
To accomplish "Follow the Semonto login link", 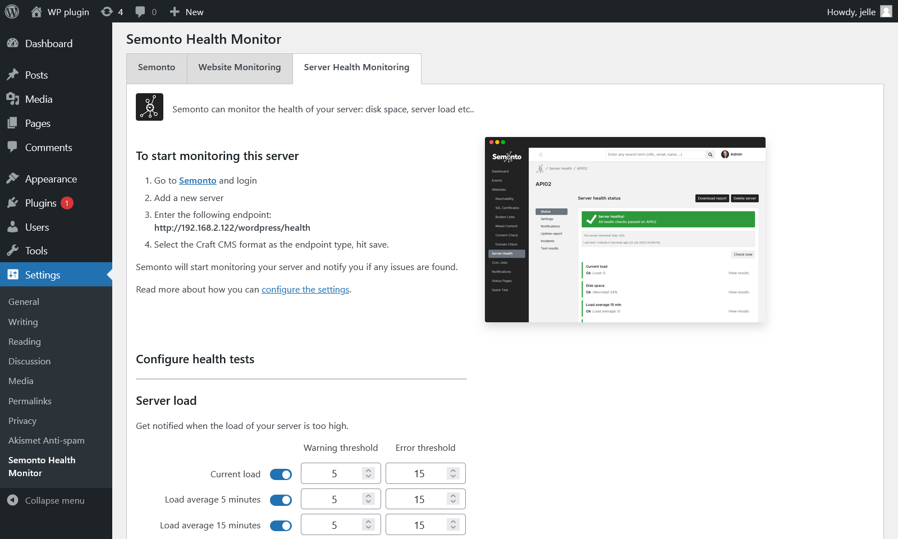I will [198, 180].
